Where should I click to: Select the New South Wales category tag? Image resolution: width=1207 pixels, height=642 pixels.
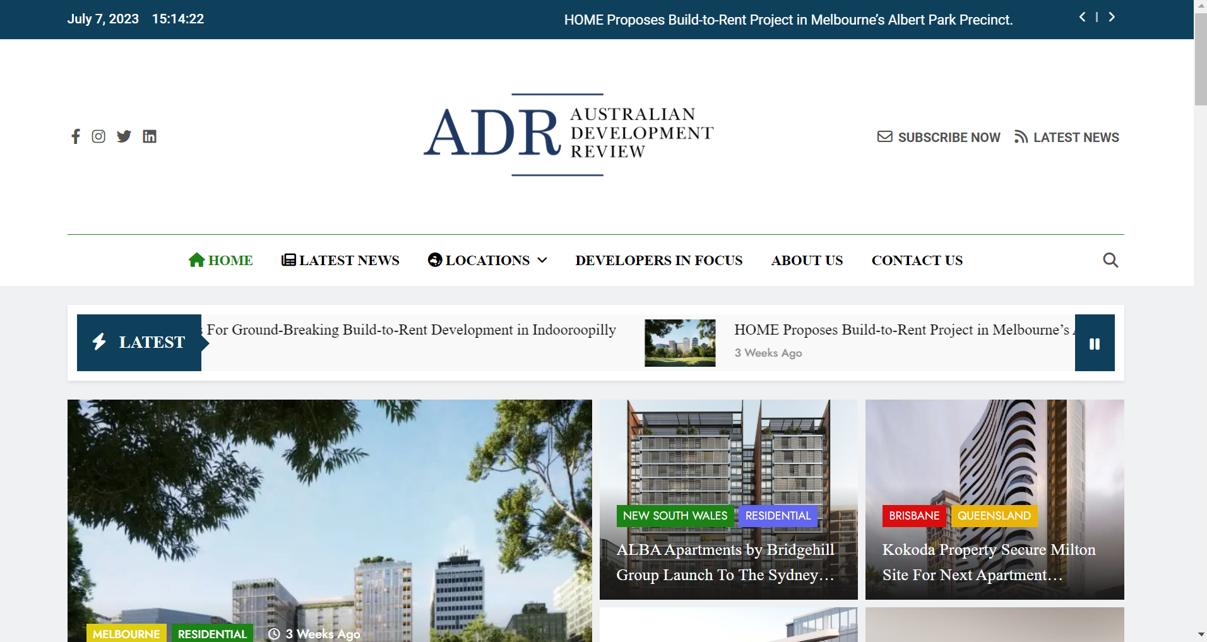point(675,516)
